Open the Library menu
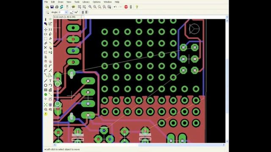 tap(86, 2)
